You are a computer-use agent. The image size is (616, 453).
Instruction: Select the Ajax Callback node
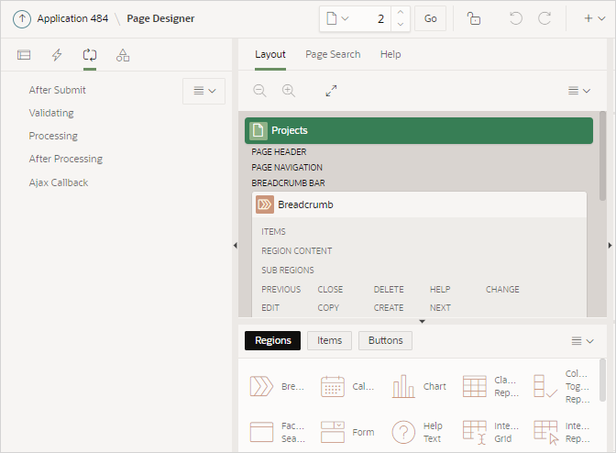[59, 182]
